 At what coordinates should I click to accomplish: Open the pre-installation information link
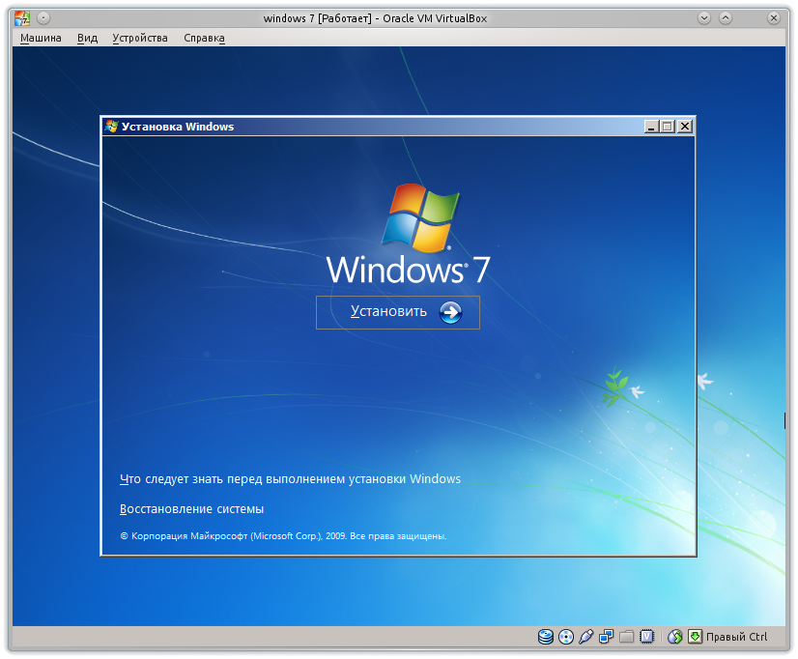289,478
